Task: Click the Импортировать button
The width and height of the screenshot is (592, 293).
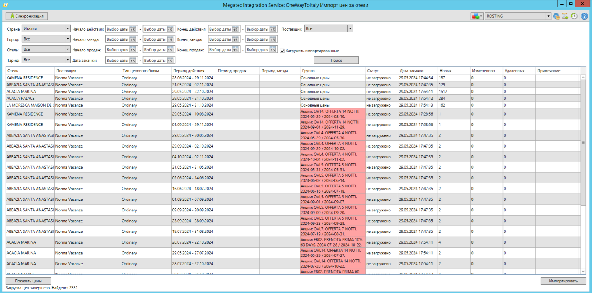Action: (563, 281)
